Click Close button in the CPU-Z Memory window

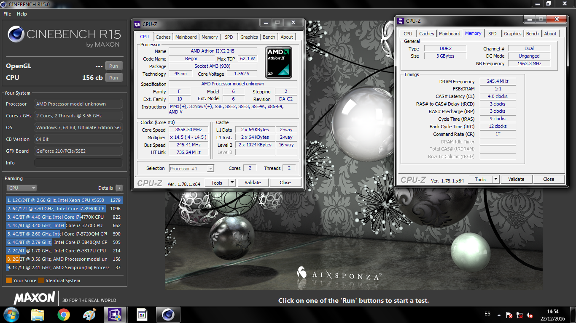click(549, 179)
